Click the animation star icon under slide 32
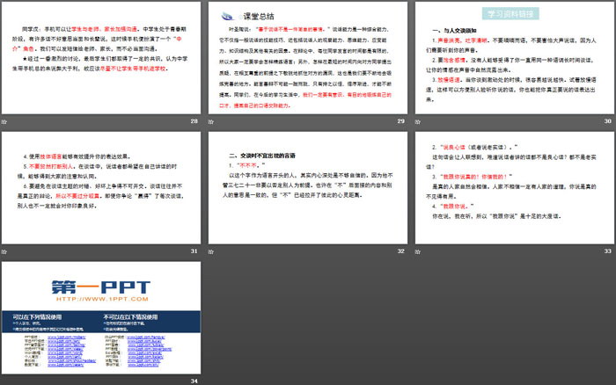Screen dimensions: 616x385 click(211, 252)
